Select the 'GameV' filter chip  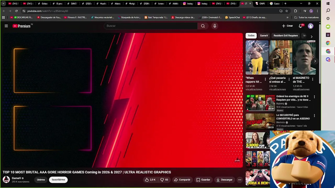pos(264,36)
